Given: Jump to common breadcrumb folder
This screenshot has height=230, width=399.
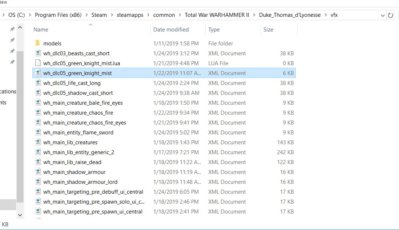Looking at the screenshot, I should click(x=164, y=15).
